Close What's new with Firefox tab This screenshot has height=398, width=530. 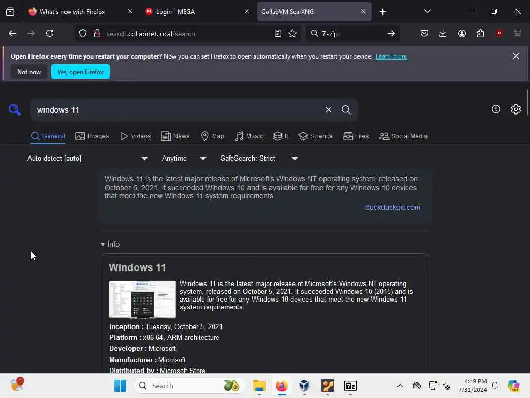pyautogui.click(x=130, y=11)
